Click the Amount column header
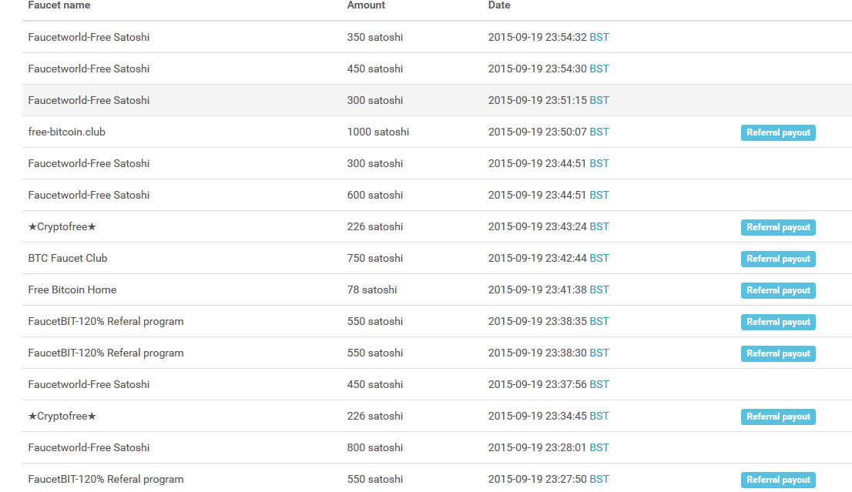The image size is (852, 492). tap(366, 5)
